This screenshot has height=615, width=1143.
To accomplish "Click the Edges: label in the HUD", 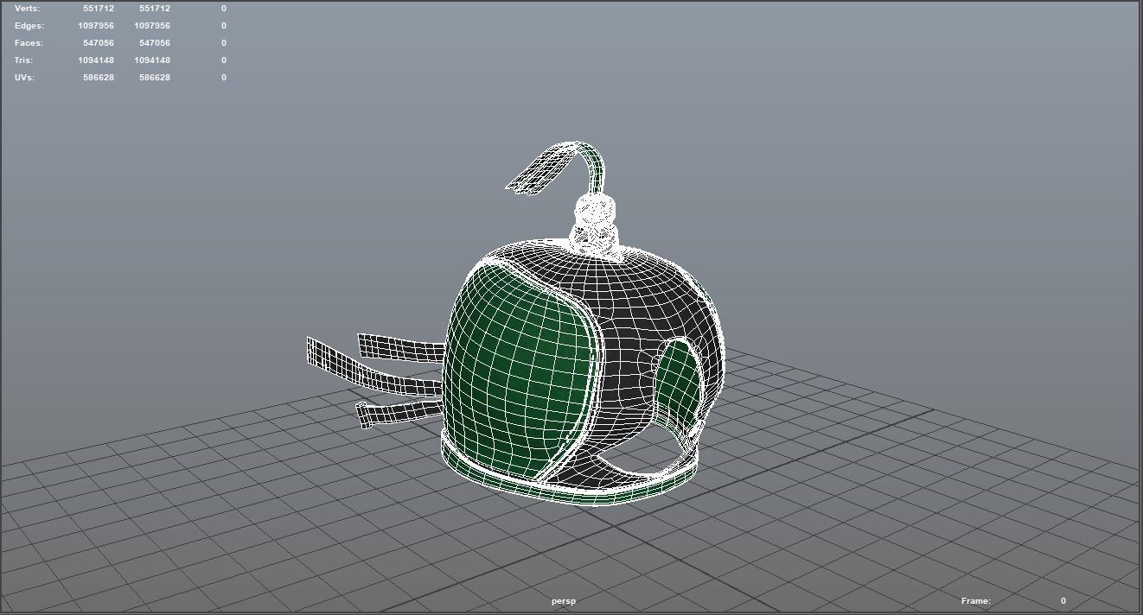I will [29, 26].
